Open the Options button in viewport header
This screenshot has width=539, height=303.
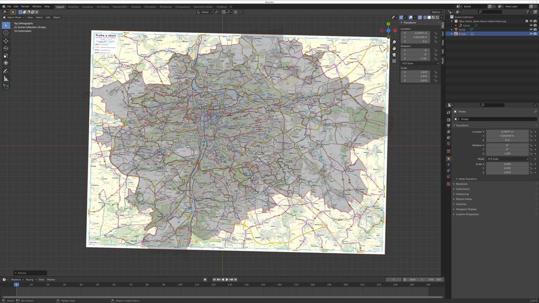[x=437, y=12]
